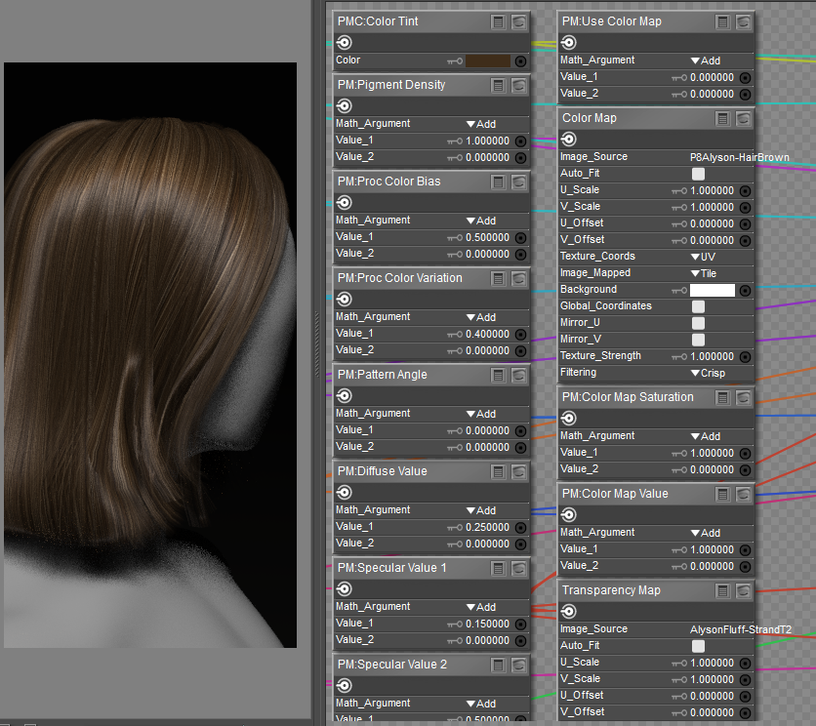Toggle parameter list icon on Transparency Map node
The image size is (816, 726).
point(722,591)
